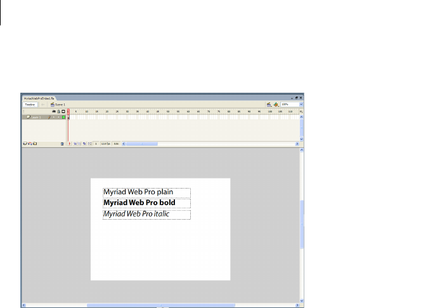The image size is (440, 308).
Task: Open the zoom percentage dropdown arrow
Action: coord(301,104)
